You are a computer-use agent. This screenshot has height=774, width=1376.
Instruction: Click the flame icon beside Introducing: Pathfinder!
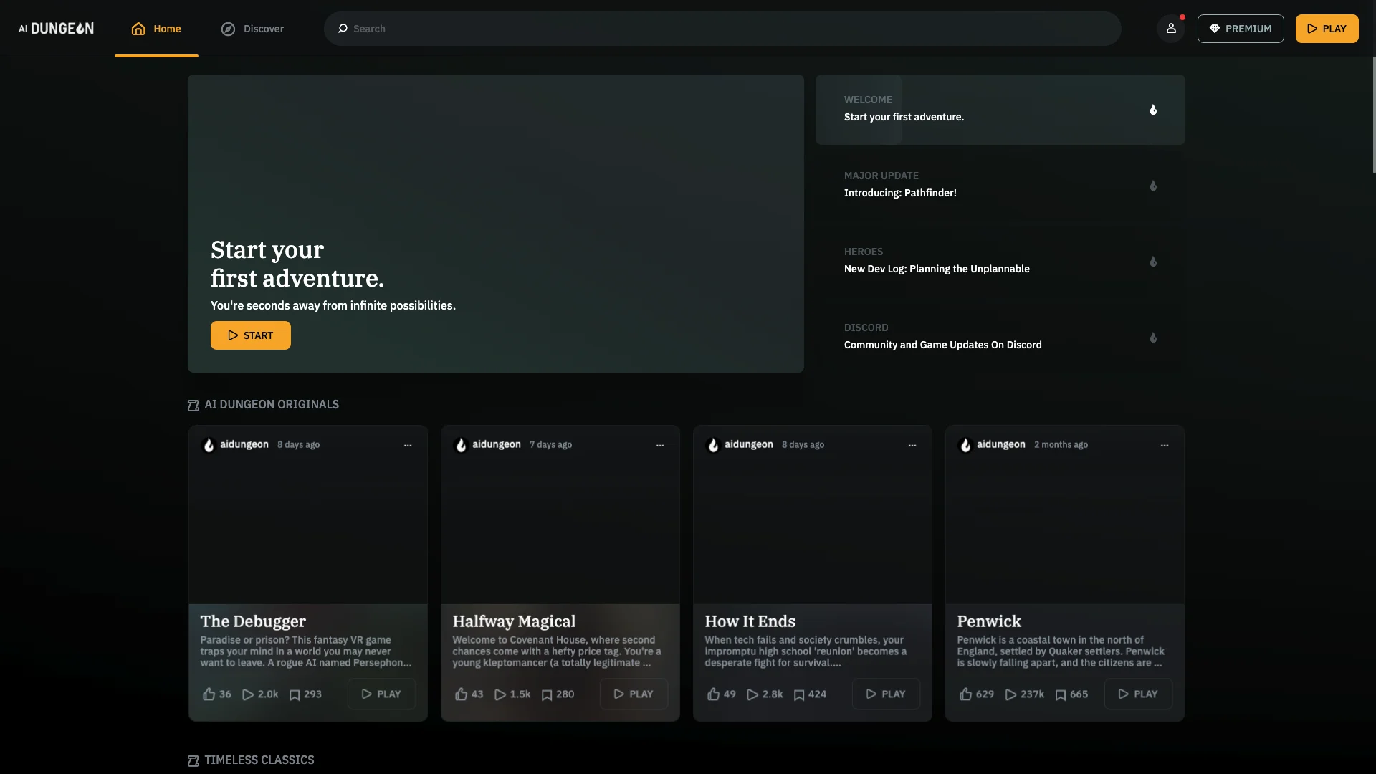click(x=1153, y=186)
